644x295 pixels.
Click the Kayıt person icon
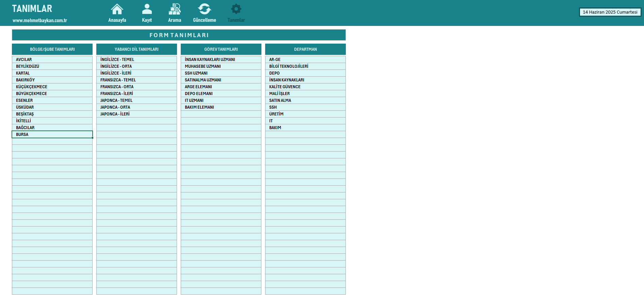pos(147,9)
